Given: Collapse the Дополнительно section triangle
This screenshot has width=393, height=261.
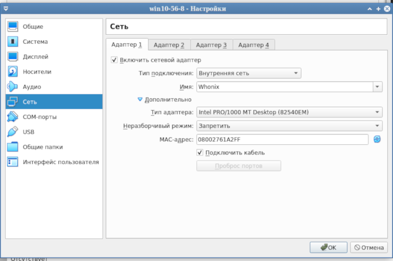Looking at the screenshot, I should (x=140, y=99).
